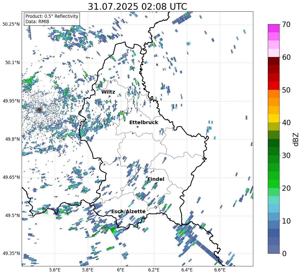302x275 pixels.
Task: Click the 5.8°E longitude label
Action: tap(88, 270)
